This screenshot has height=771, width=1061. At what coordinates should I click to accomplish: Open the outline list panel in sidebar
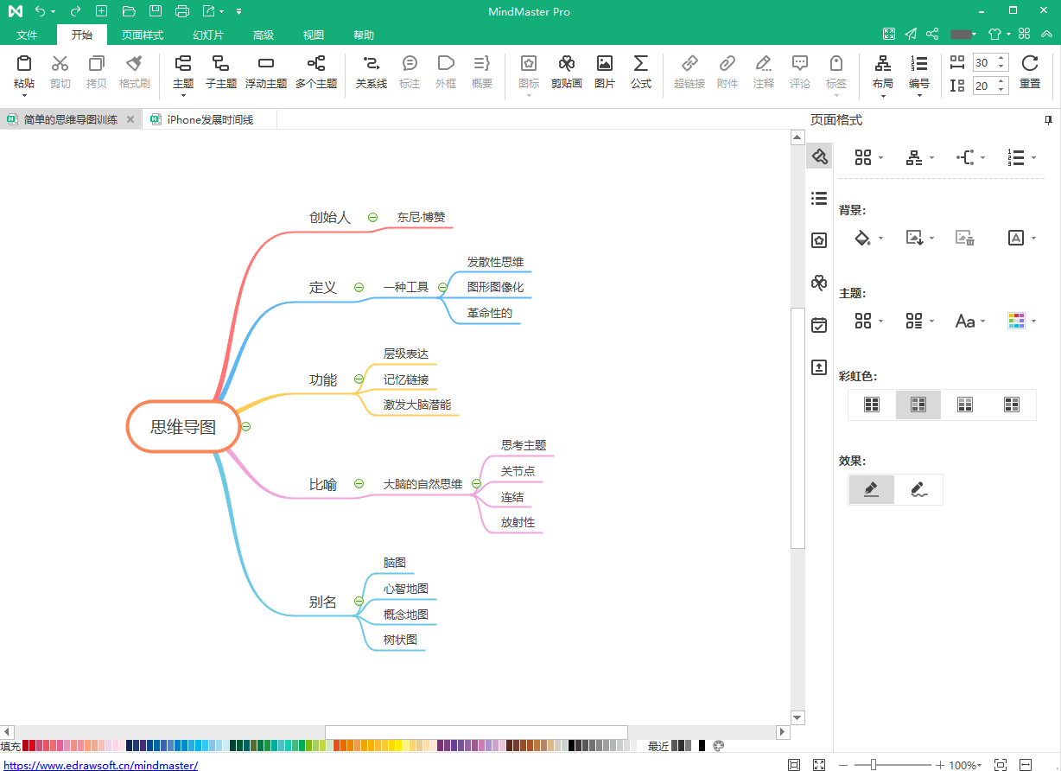pyautogui.click(x=819, y=199)
